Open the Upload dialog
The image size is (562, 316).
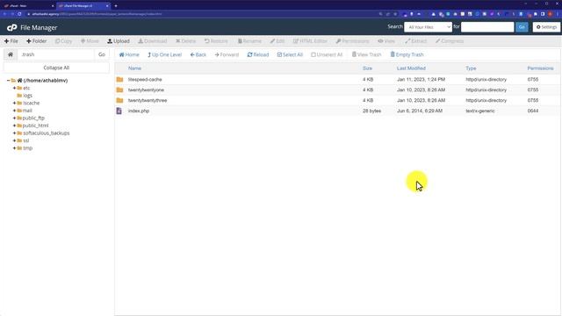point(119,41)
